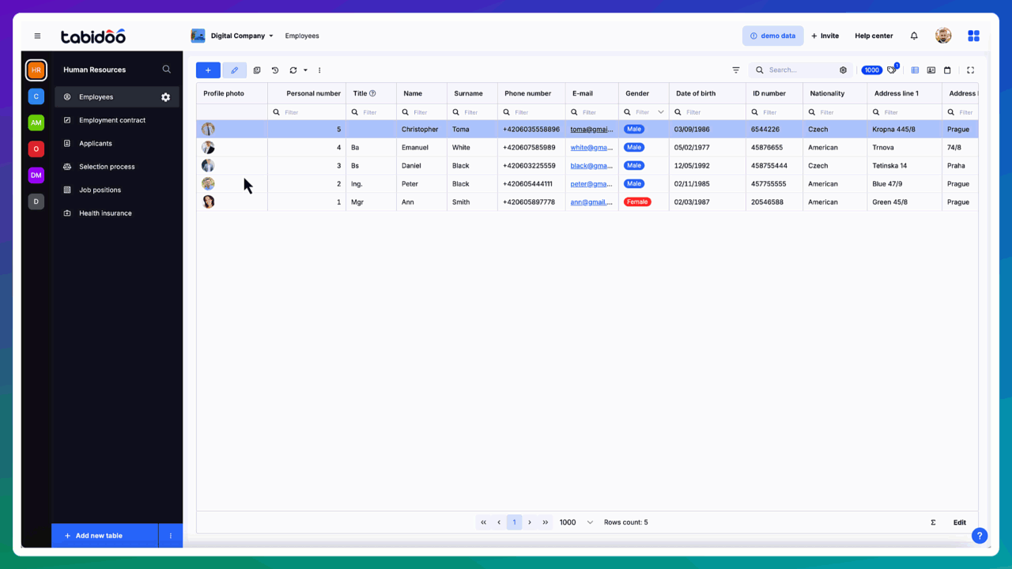Open the tags icon with notification badge
Screen dimensions: 1012x569
point(893,70)
